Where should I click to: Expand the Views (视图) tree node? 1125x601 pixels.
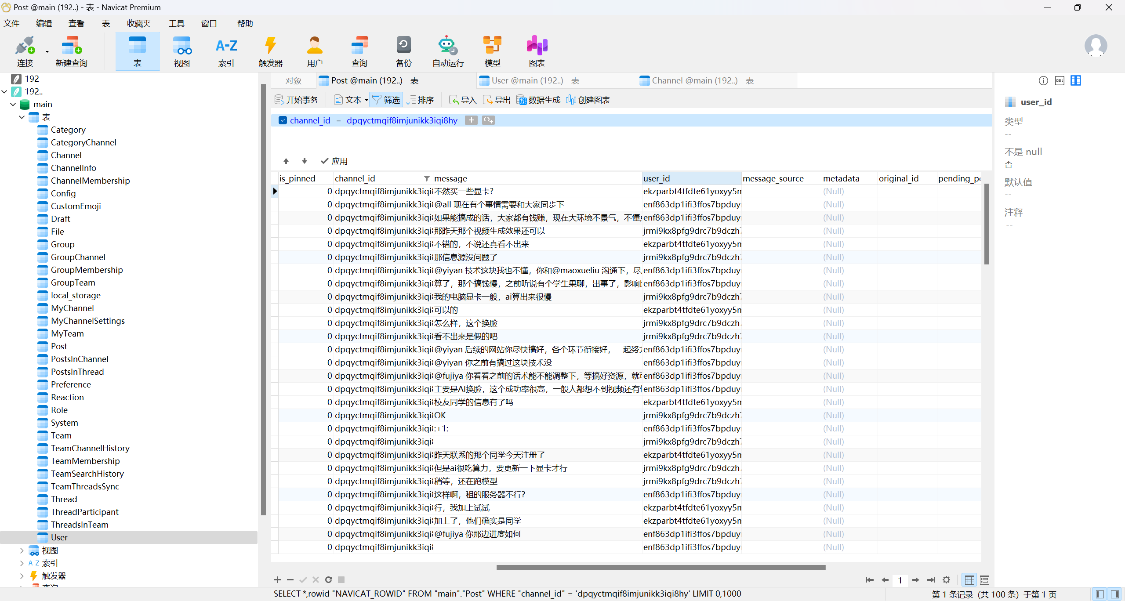tap(22, 550)
